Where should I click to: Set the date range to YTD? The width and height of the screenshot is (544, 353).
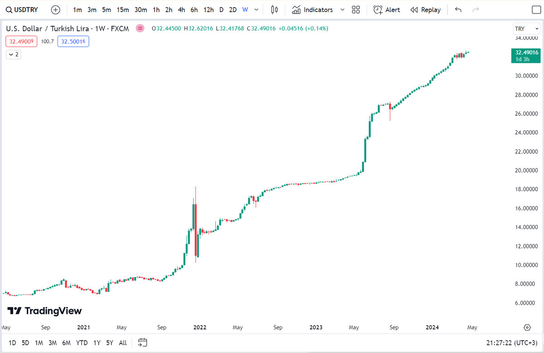coord(82,343)
